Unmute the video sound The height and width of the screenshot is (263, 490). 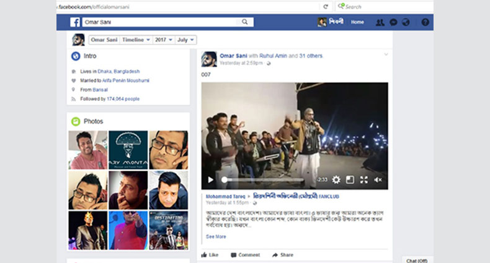378,179
